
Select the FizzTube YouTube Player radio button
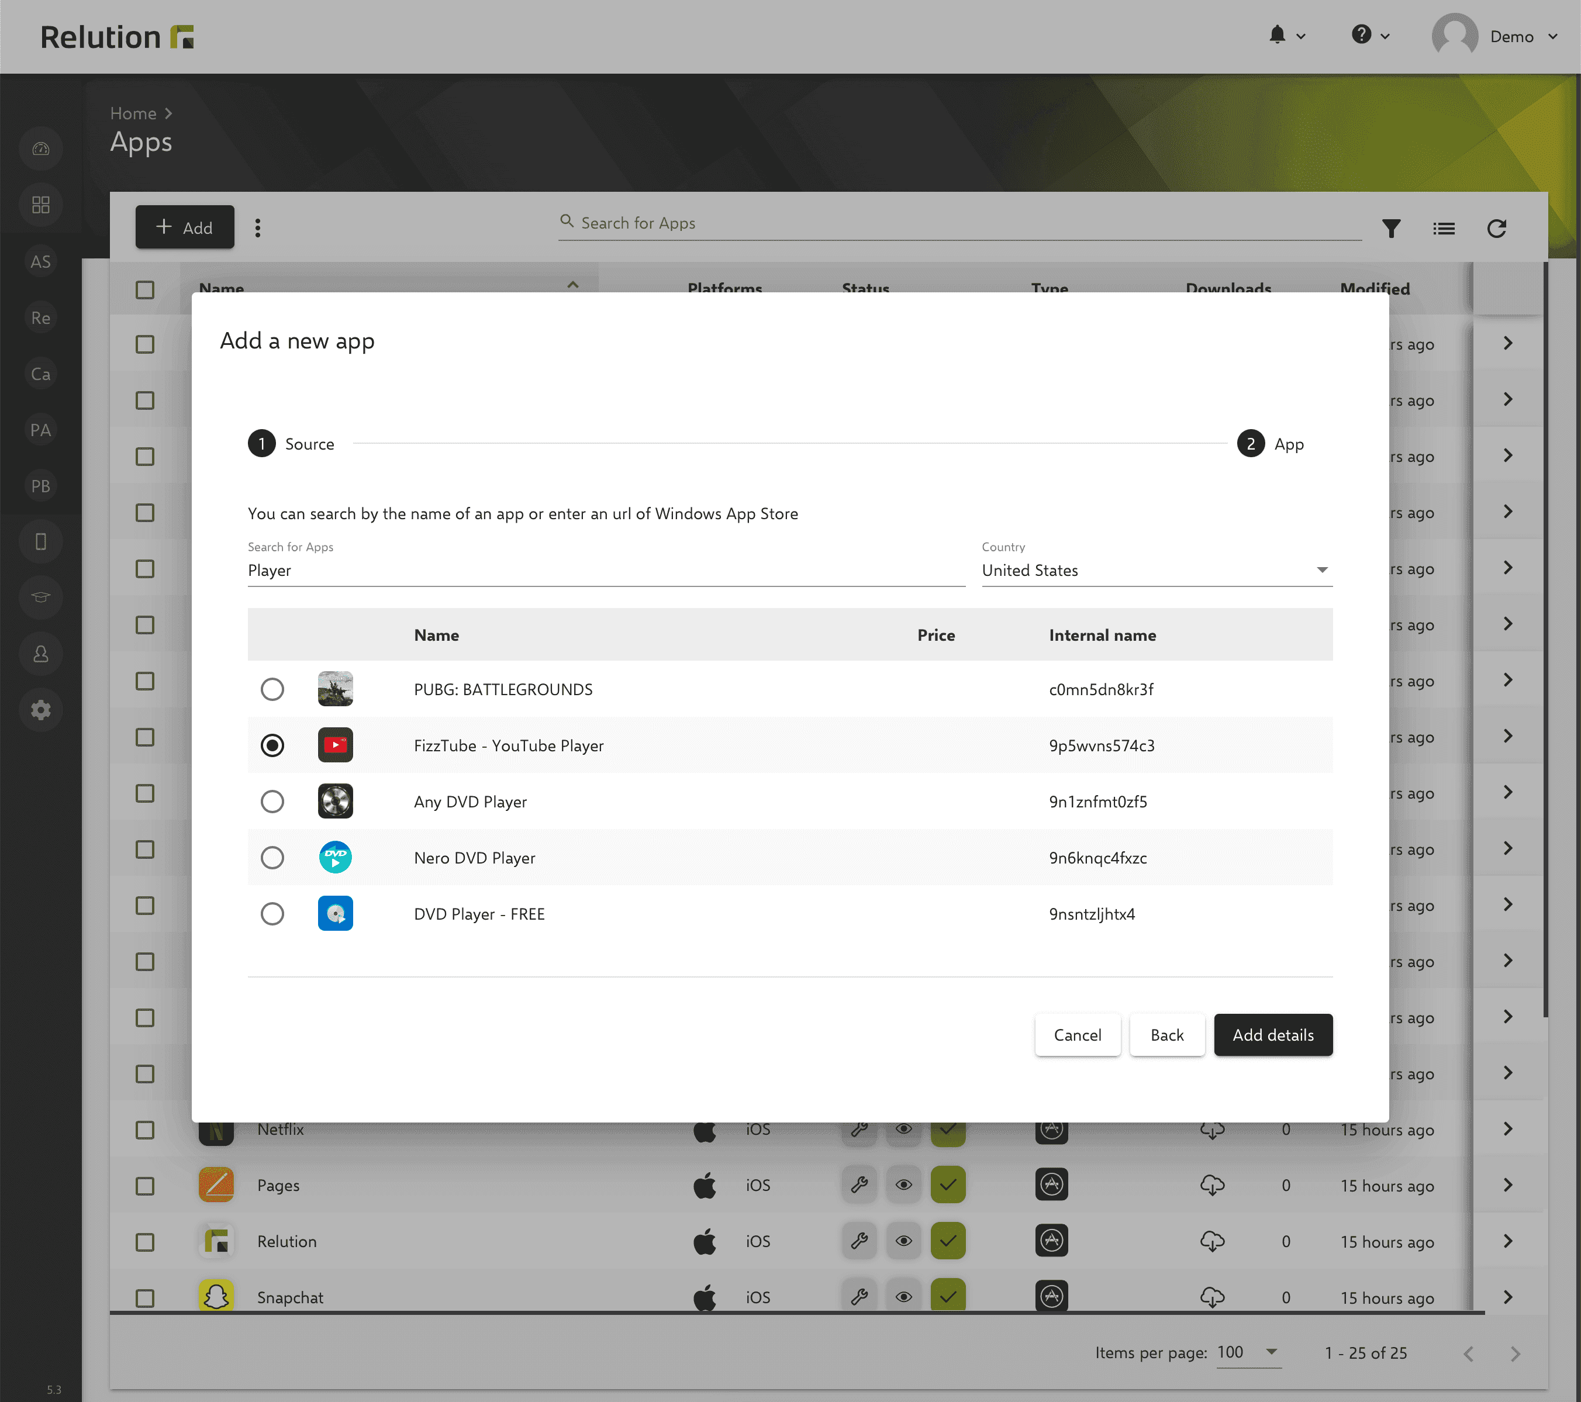[x=271, y=745]
